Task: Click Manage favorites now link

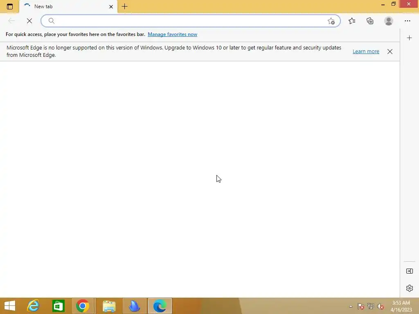Action: 172,34
